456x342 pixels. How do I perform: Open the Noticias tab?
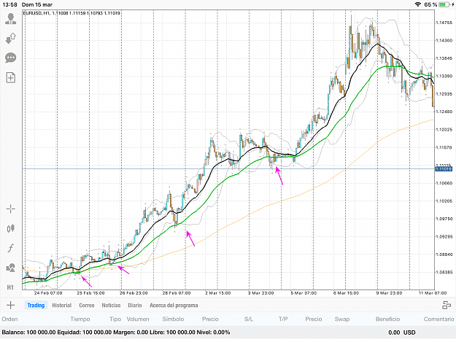tap(111, 306)
